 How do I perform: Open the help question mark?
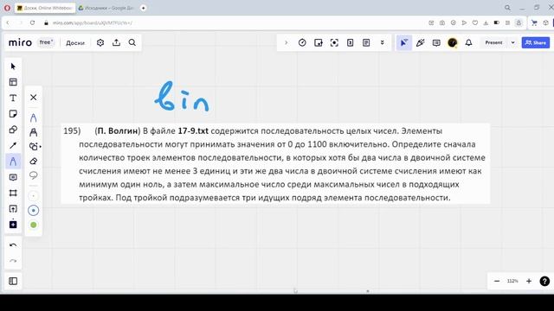544,281
